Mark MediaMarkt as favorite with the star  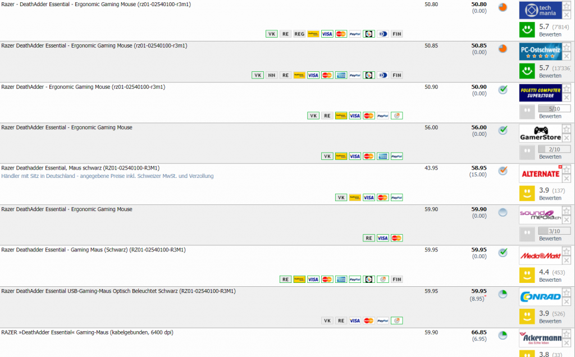[x=567, y=251]
